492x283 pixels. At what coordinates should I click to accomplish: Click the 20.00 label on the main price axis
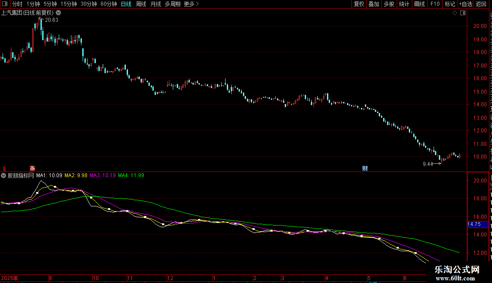[x=480, y=26]
